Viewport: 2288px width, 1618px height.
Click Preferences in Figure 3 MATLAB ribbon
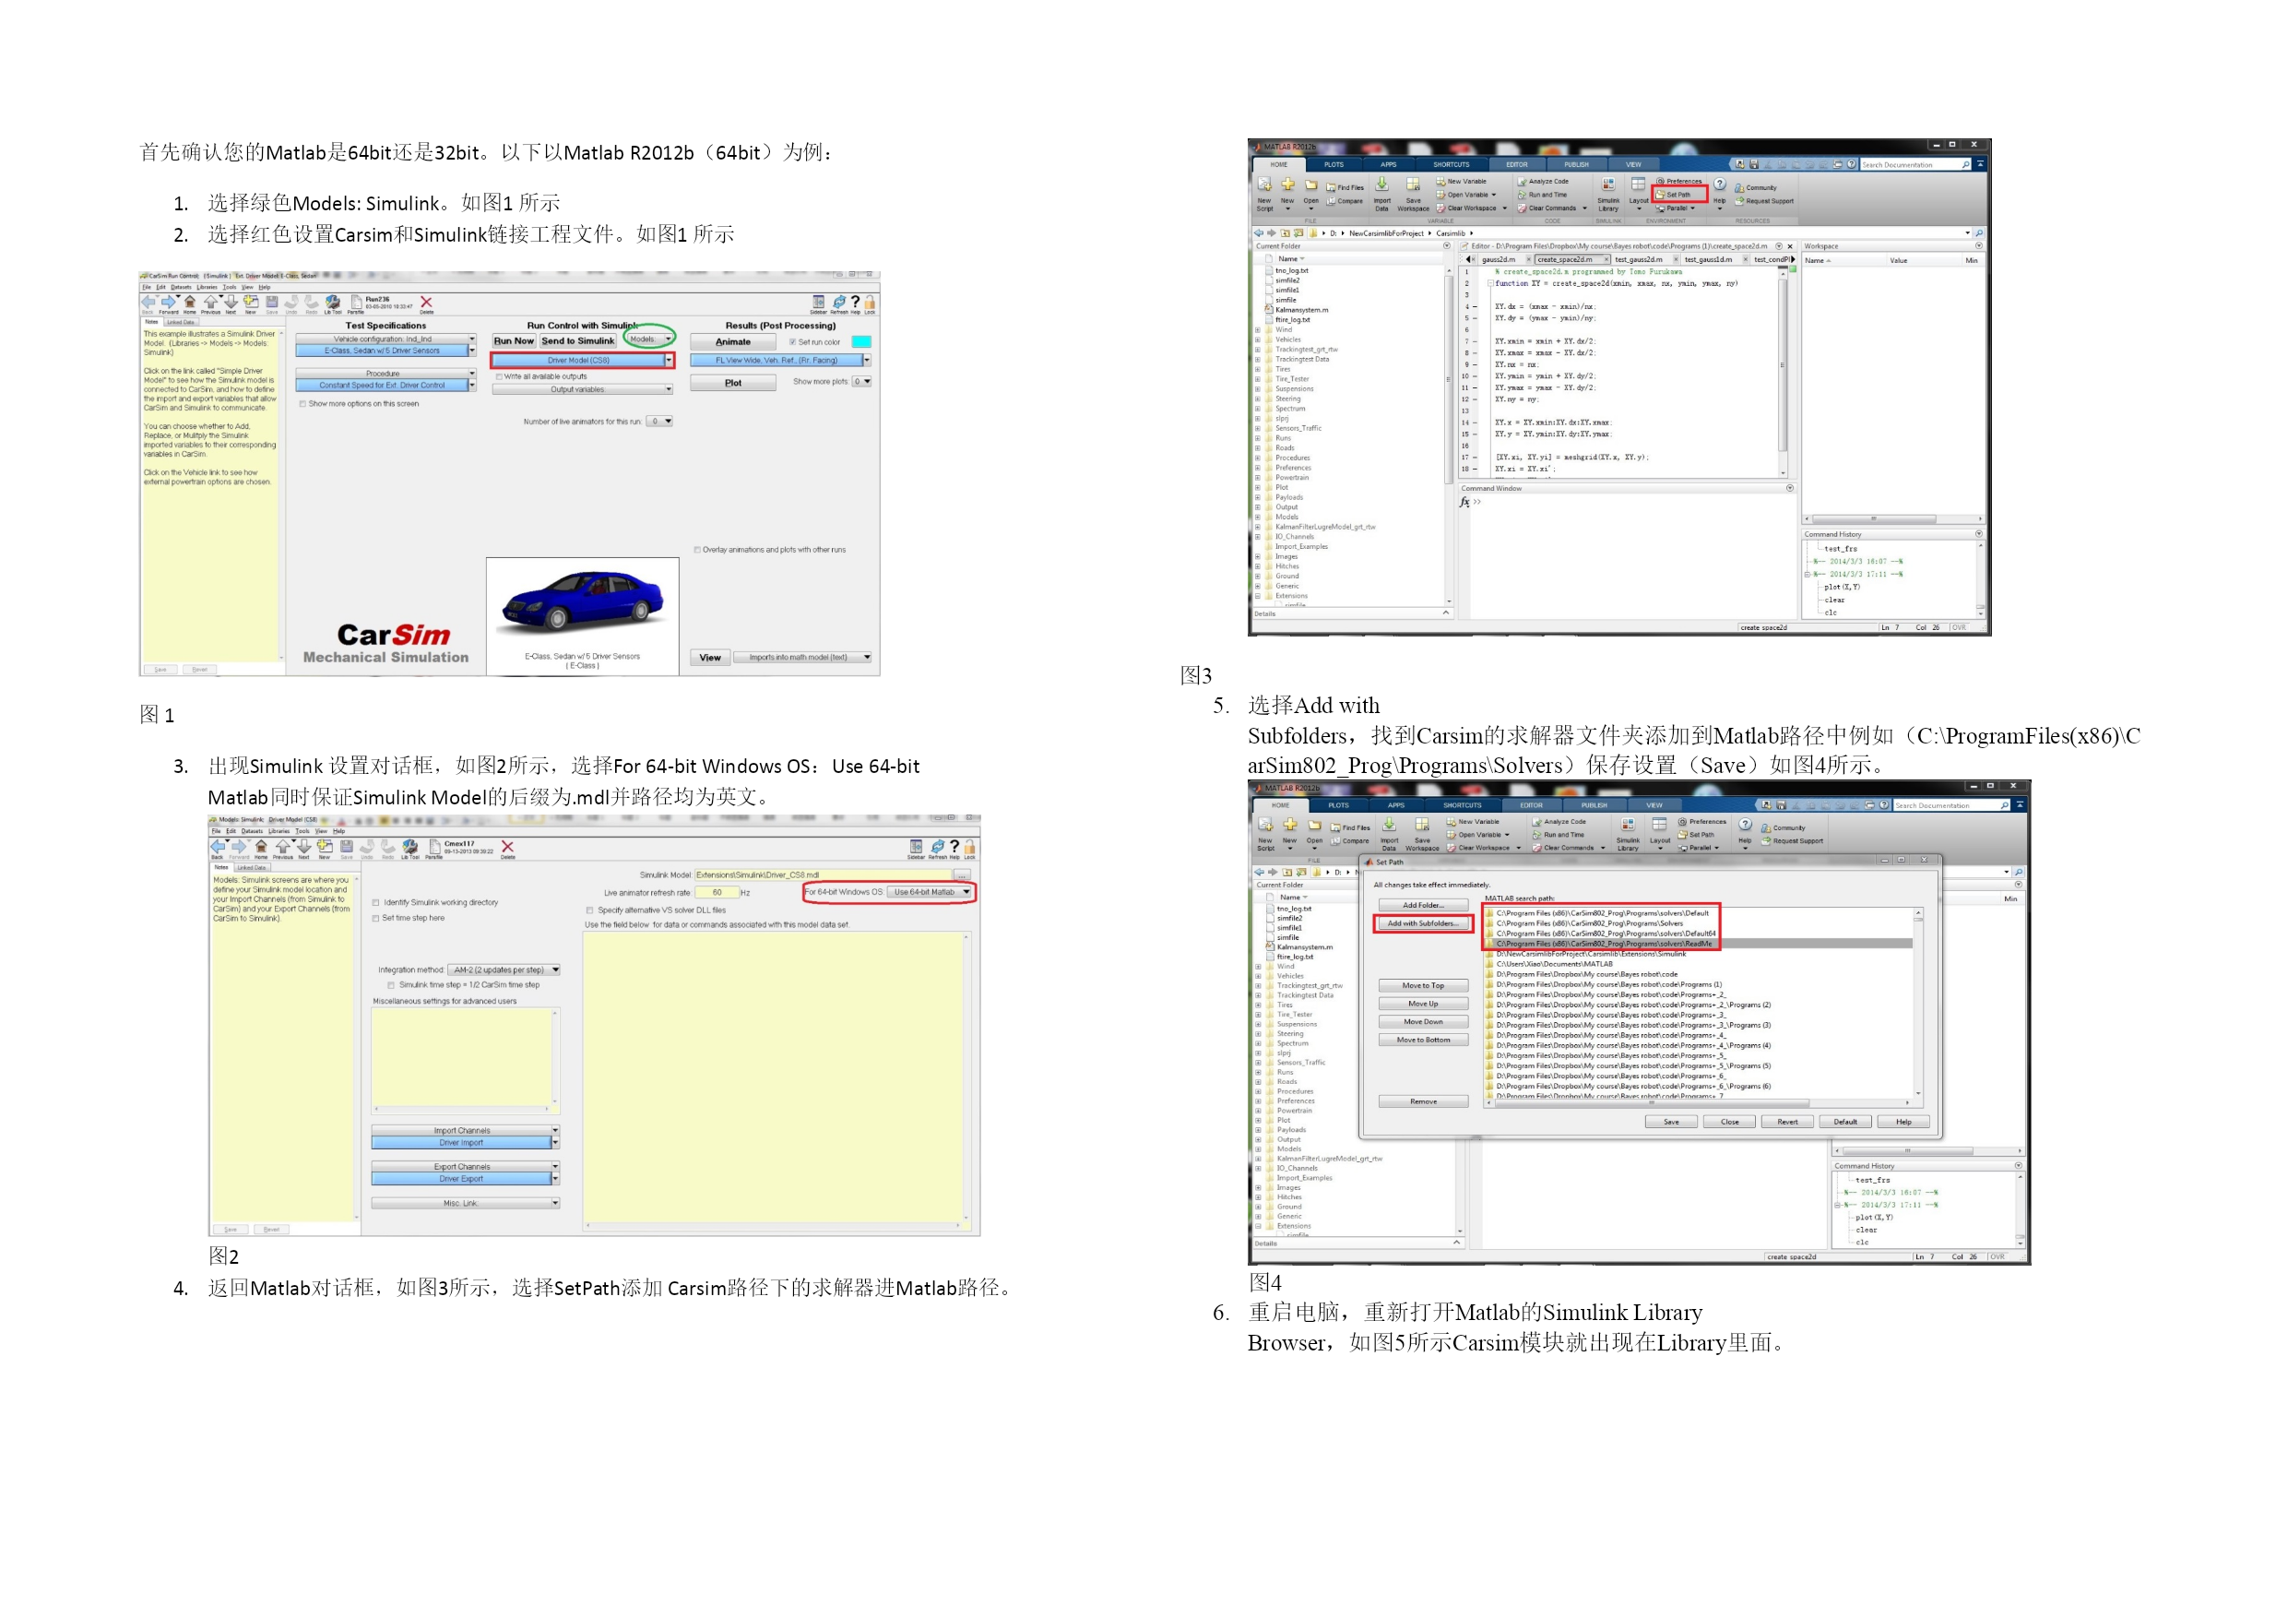pos(1680,182)
